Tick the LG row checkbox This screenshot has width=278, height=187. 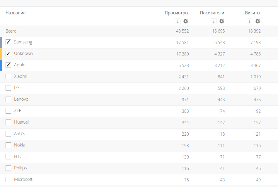click(x=8, y=88)
